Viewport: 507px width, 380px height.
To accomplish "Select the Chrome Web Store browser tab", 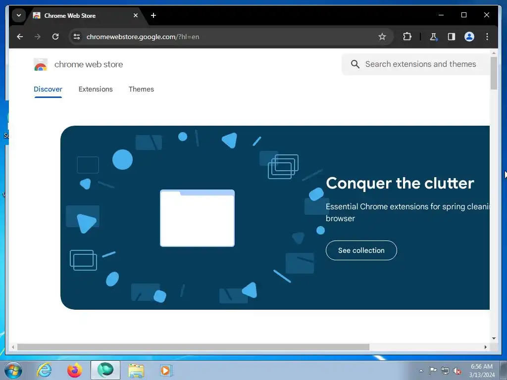I will coord(86,15).
